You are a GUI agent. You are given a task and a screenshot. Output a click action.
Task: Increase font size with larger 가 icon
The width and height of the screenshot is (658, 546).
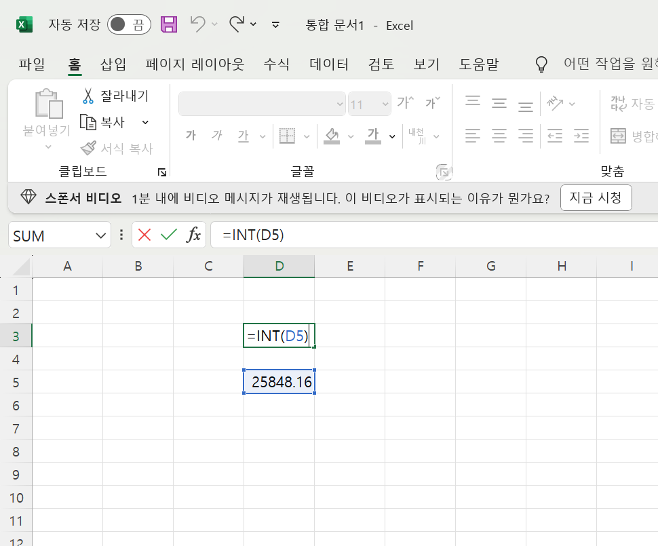[x=406, y=103]
